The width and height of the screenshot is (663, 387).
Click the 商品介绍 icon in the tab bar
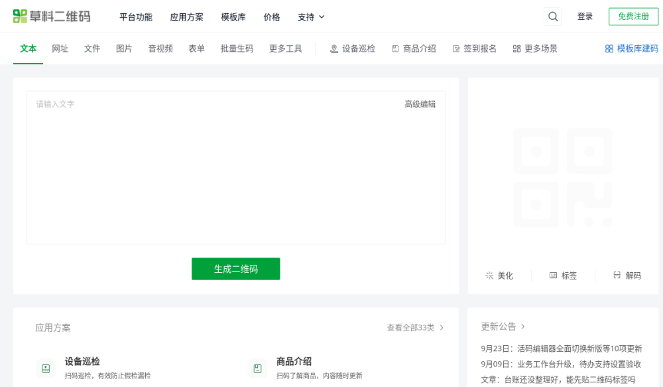(395, 48)
